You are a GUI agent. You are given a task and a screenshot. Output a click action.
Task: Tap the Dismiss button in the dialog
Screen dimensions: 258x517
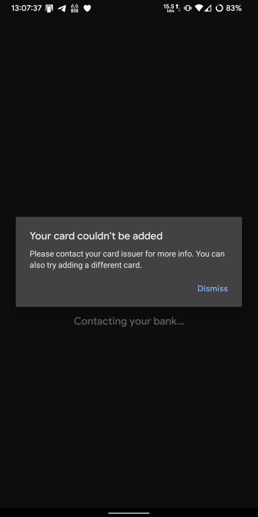click(x=213, y=288)
